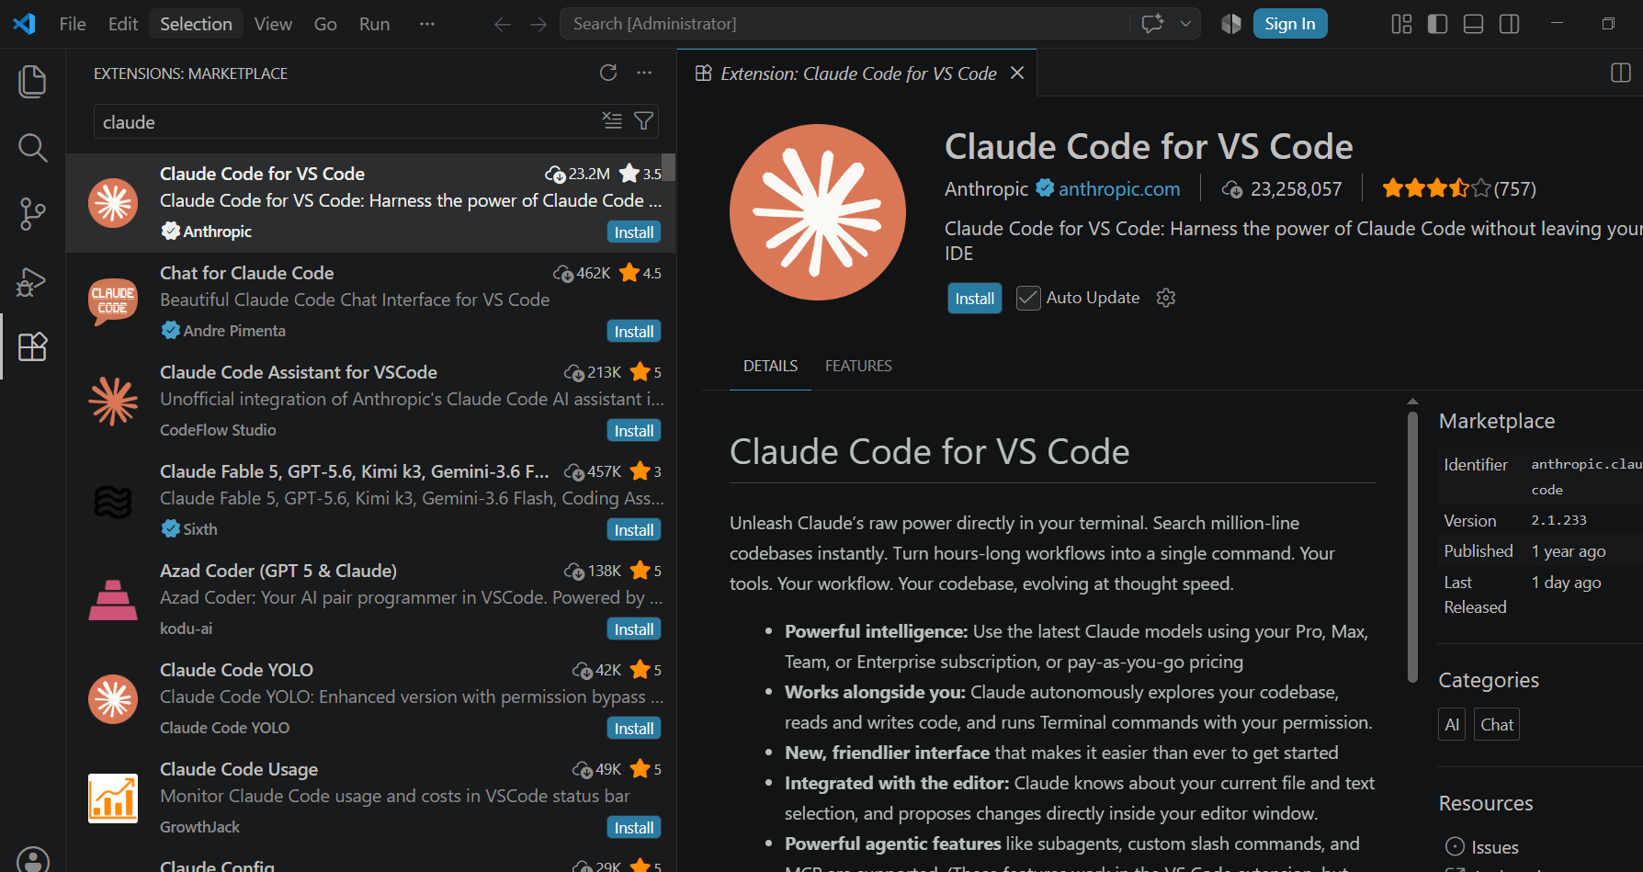Click the large Claude Code extension logo
1643x872 pixels.
[x=818, y=212]
